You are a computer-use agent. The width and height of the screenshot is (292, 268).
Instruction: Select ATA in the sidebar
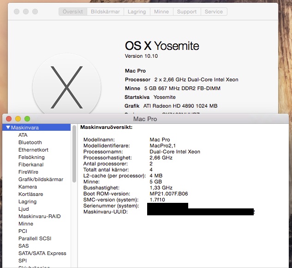coord(23,135)
